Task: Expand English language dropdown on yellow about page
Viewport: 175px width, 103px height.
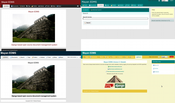Action: coord(165,57)
